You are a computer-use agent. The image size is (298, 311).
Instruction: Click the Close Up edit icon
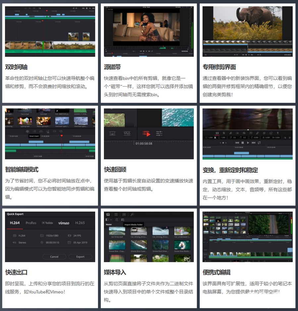point(48,132)
